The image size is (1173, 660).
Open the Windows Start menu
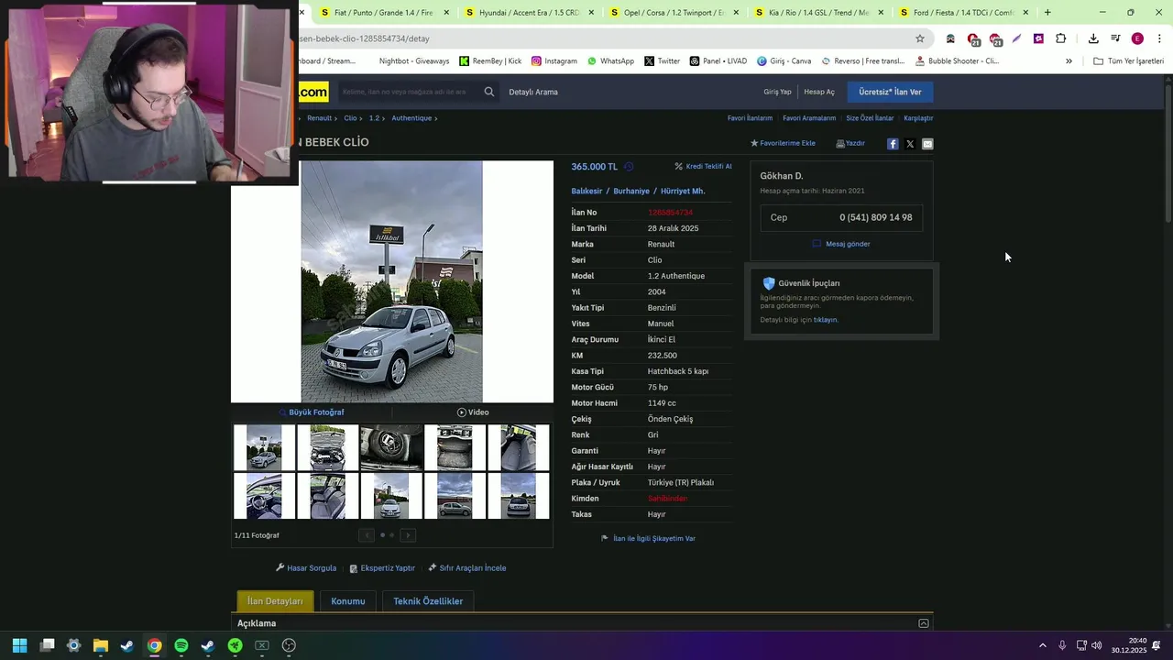point(19,645)
